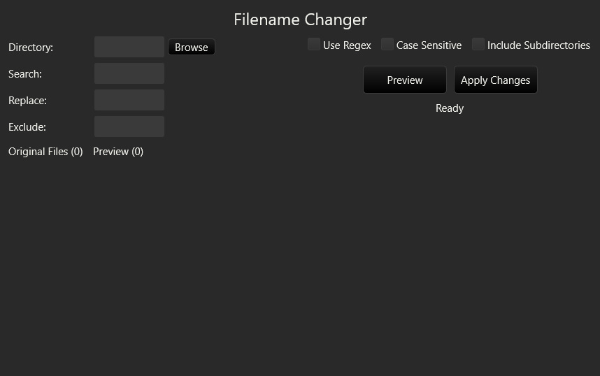Select the Replace text field
Screen dimensions: 600x376
click(x=129, y=101)
